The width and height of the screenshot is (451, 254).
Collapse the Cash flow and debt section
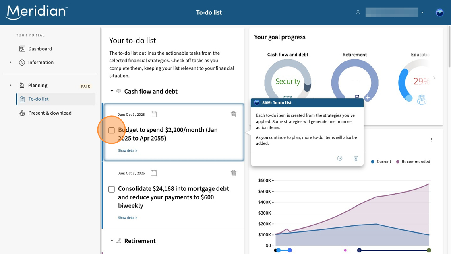click(x=112, y=91)
